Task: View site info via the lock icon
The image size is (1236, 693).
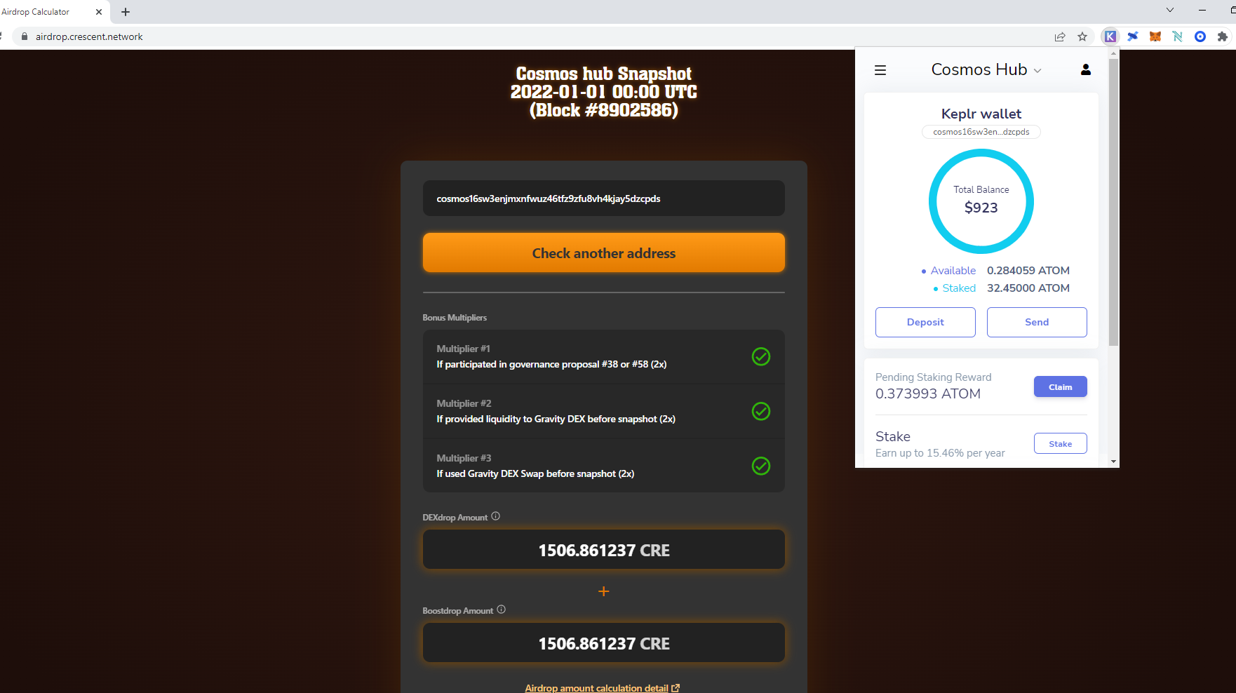Action: pyautogui.click(x=25, y=36)
